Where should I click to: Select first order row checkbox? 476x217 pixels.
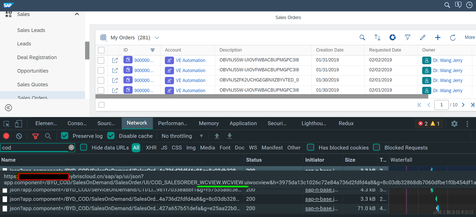(x=101, y=60)
